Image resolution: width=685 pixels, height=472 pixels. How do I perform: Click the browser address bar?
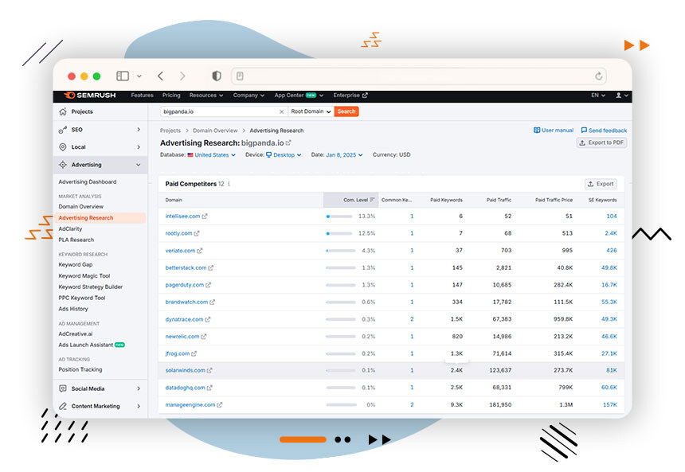[418, 76]
